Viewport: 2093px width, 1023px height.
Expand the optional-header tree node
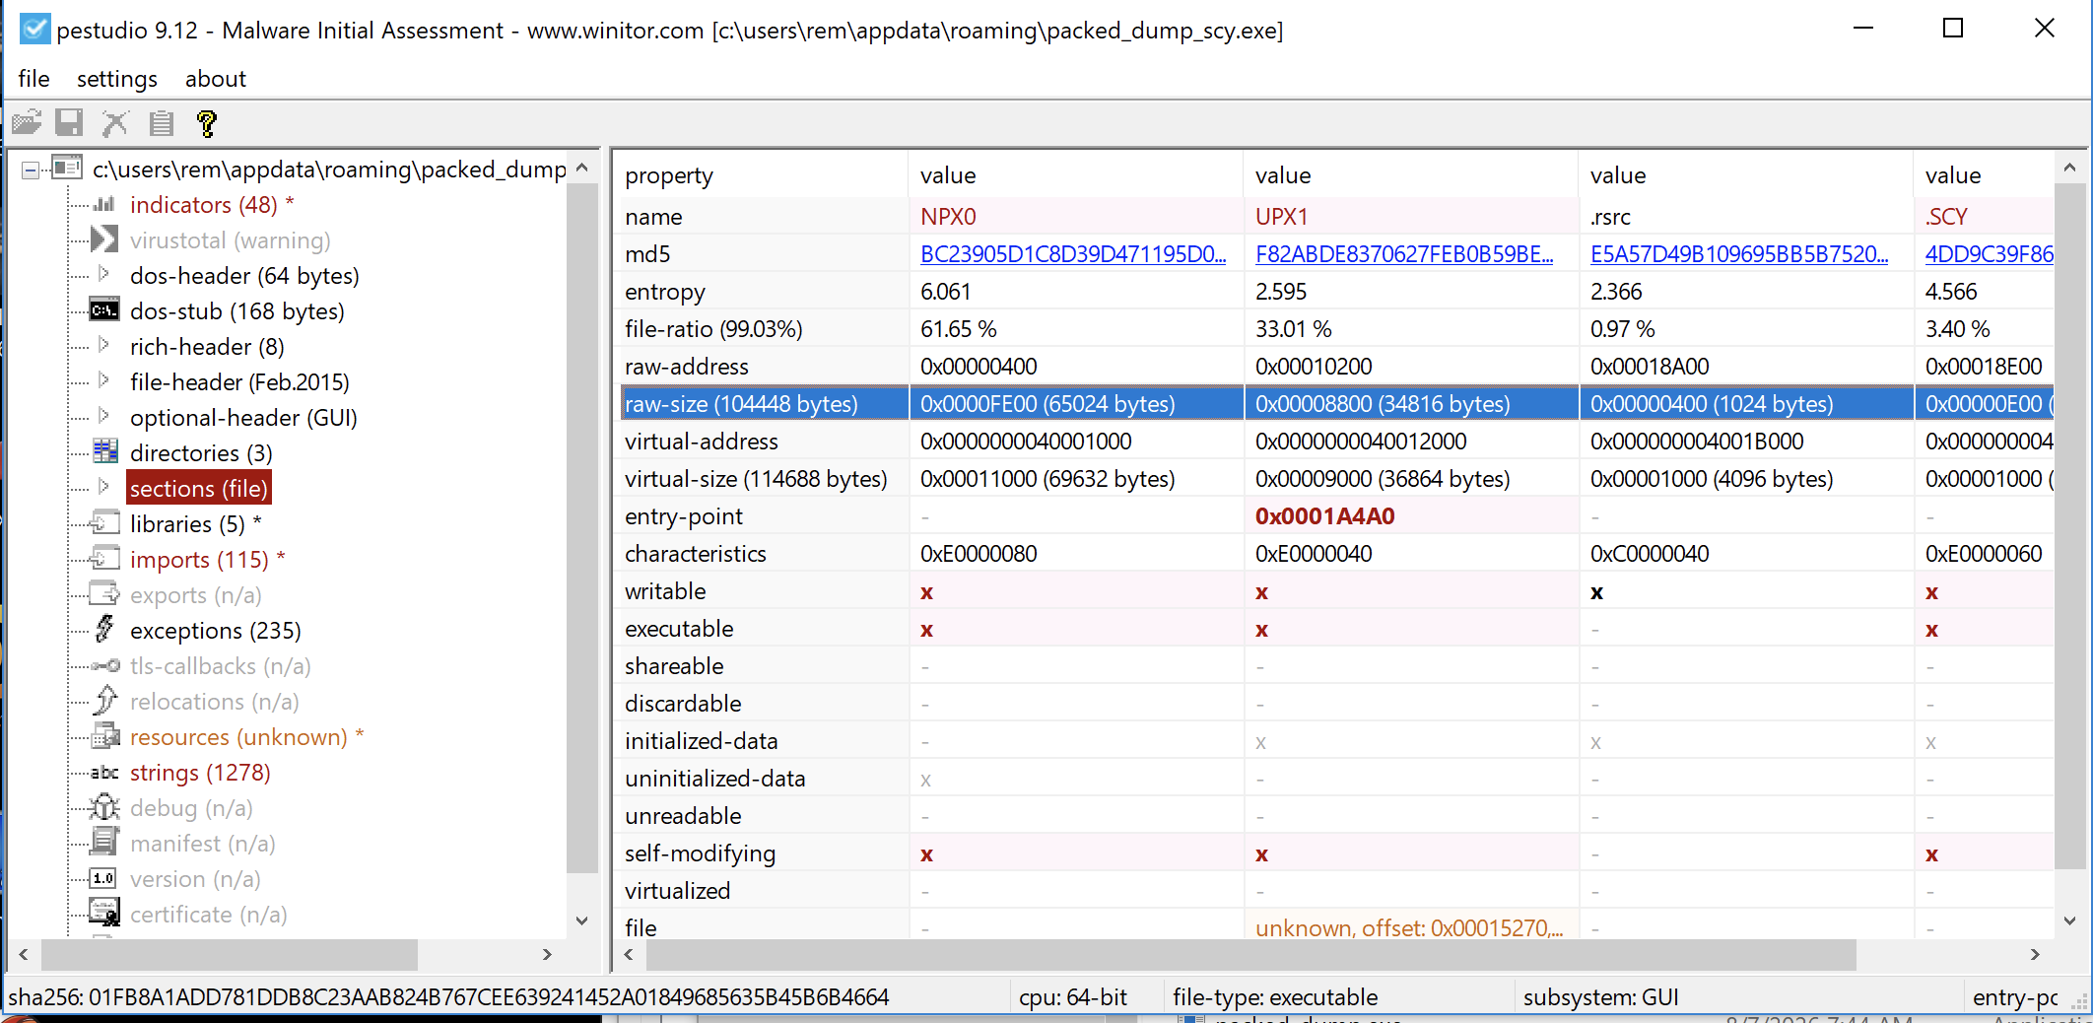103,416
